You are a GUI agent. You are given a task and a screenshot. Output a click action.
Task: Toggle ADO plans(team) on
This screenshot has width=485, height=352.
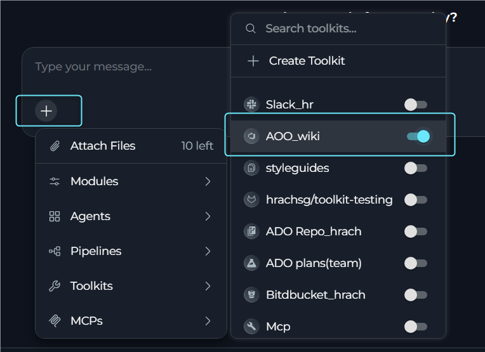point(416,263)
